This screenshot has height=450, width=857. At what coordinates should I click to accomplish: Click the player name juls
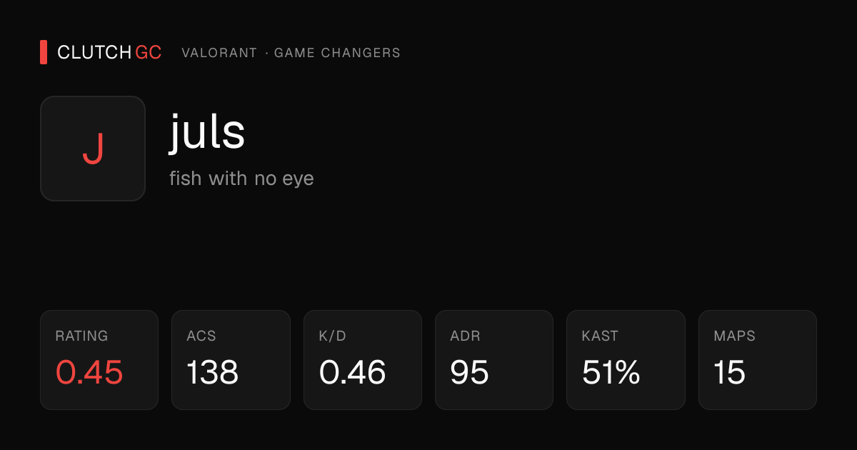click(207, 133)
